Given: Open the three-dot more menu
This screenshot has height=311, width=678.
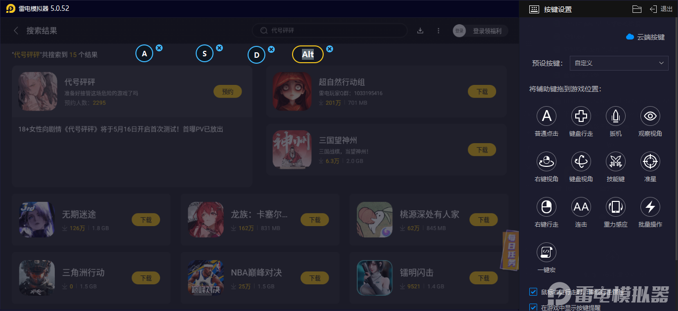Looking at the screenshot, I should coord(438,31).
